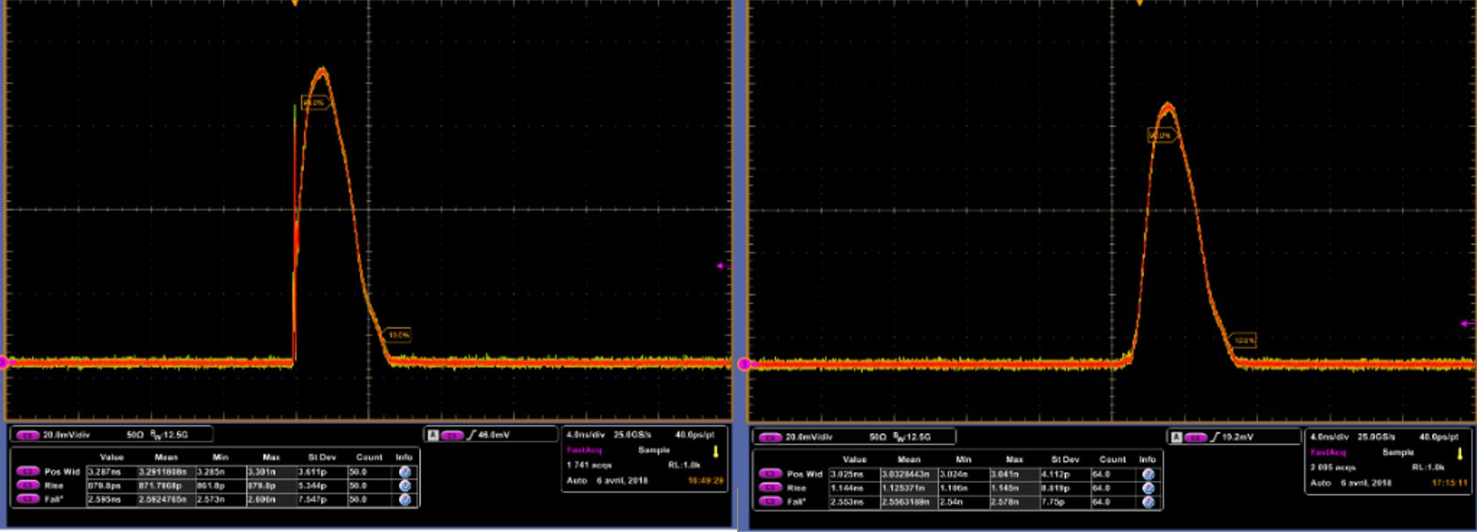Click magenta trigger level arrow, right scope
The width and height of the screenshot is (1477, 532).
tap(1466, 324)
